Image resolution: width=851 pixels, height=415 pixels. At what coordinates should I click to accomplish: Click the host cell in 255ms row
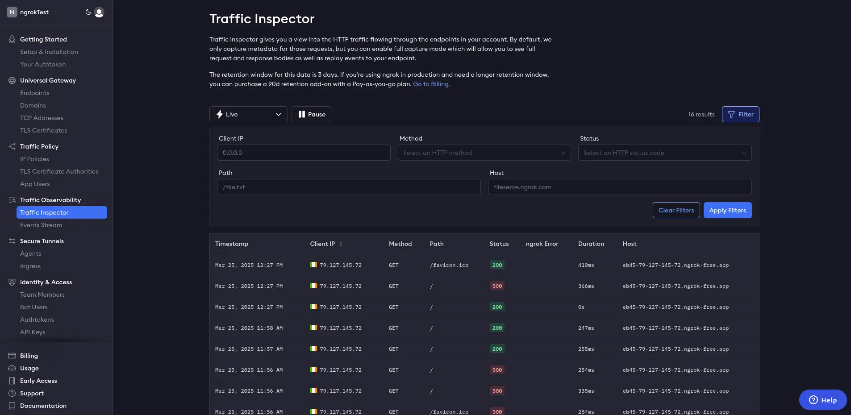click(676, 349)
